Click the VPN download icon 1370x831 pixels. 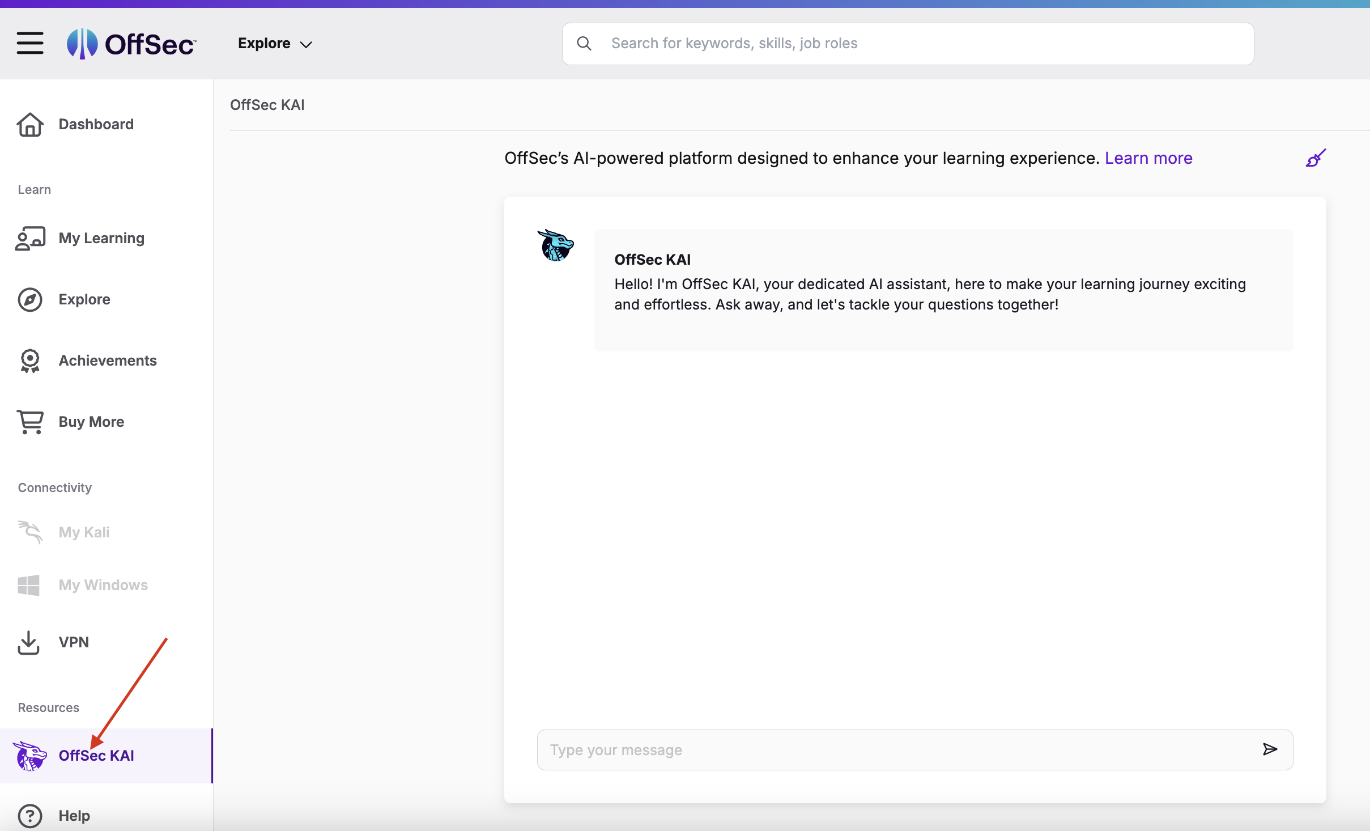click(28, 642)
